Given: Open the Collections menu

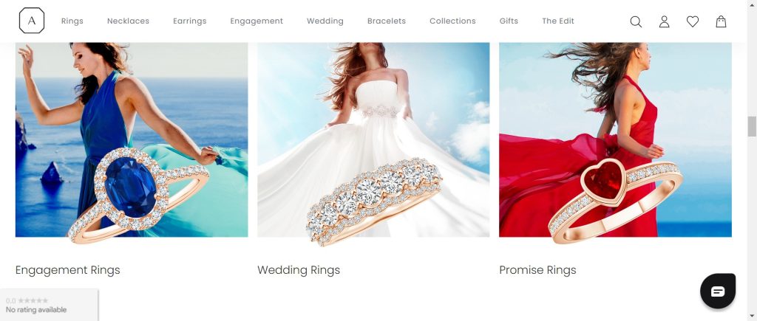Looking at the screenshot, I should click(452, 21).
